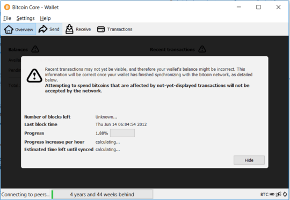Click the Receive inbox icon
This screenshot has width=290, height=200.
click(69, 29)
